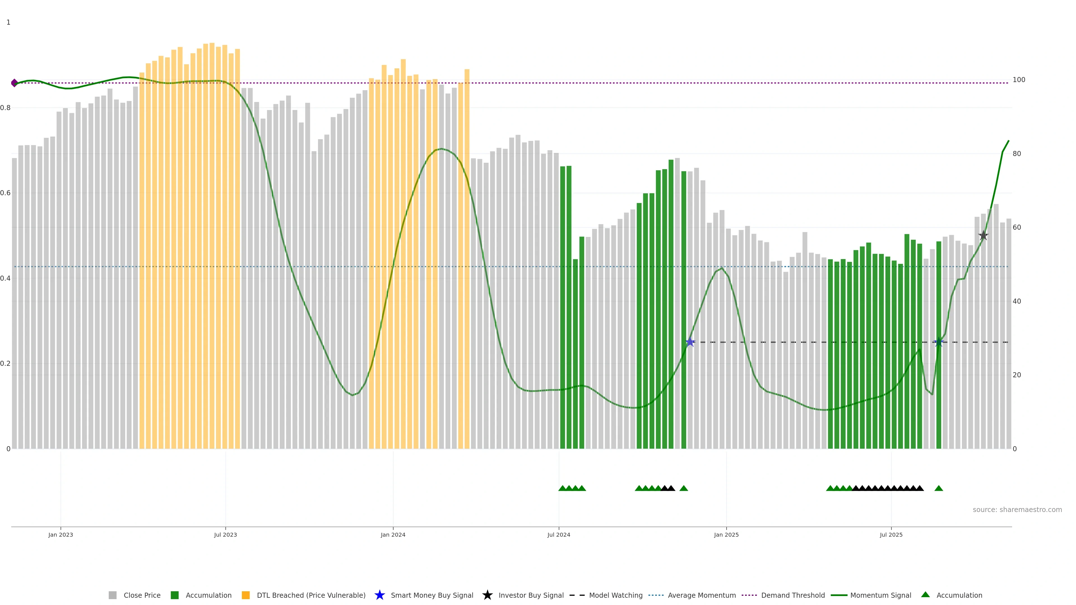Click the first green accumulation triangle of July 2024
The width and height of the screenshot is (1076, 605).
(x=562, y=488)
